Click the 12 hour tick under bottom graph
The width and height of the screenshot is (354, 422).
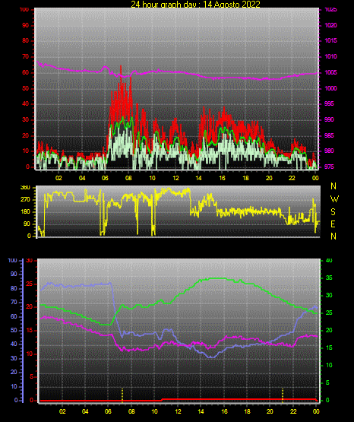178,411
